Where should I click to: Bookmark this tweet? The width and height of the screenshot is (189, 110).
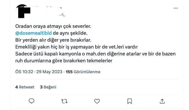pyautogui.click(x=130, y=101)
